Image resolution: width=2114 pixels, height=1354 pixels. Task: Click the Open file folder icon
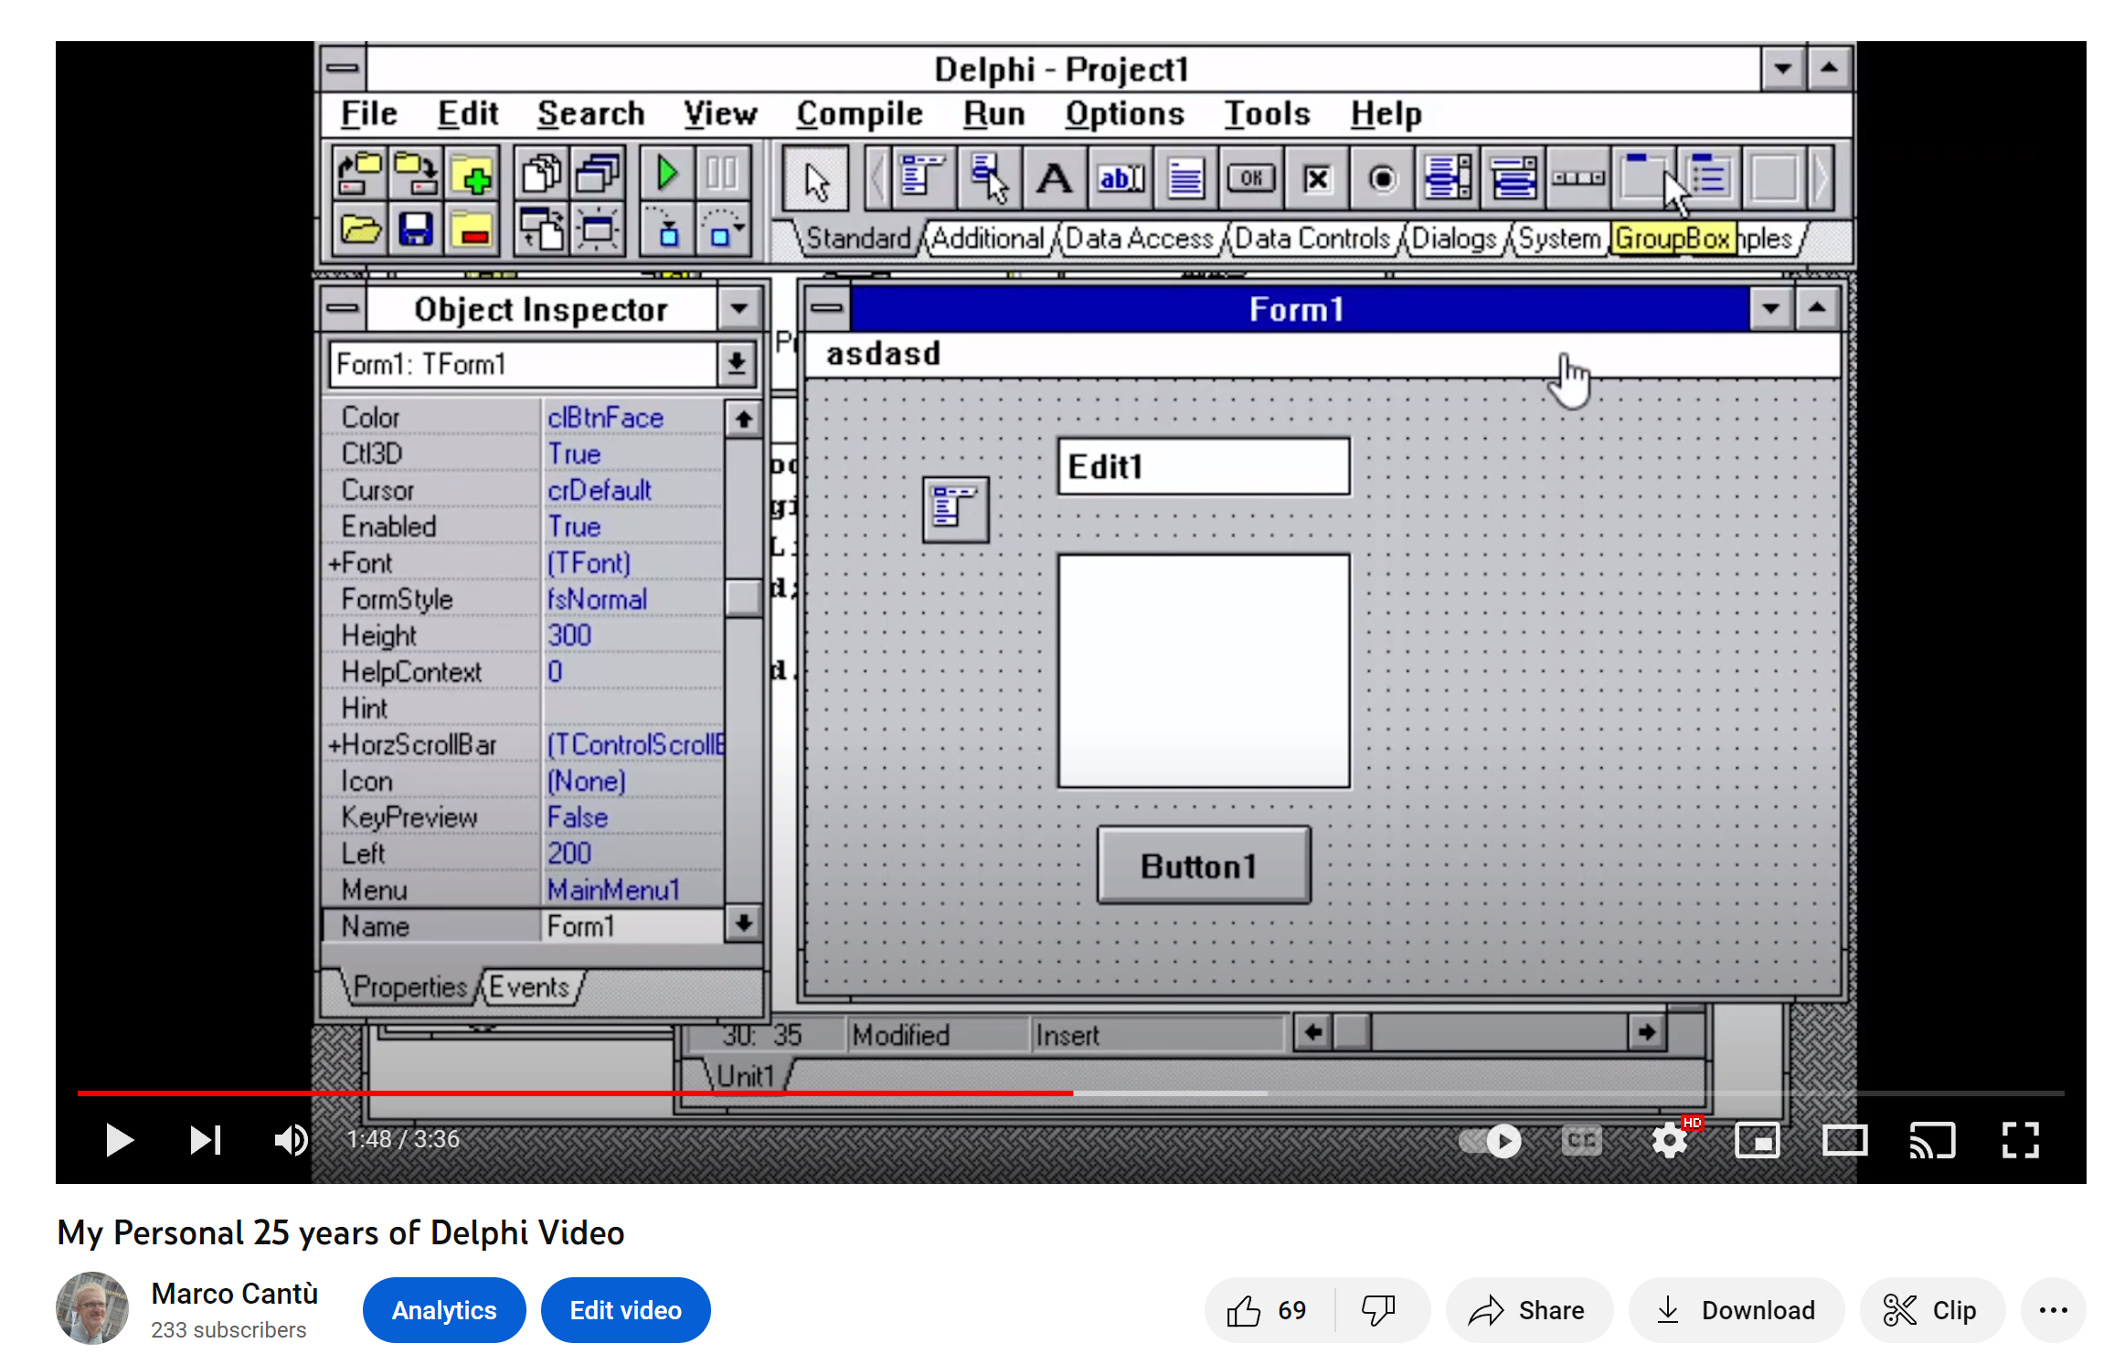click(360, 229)
